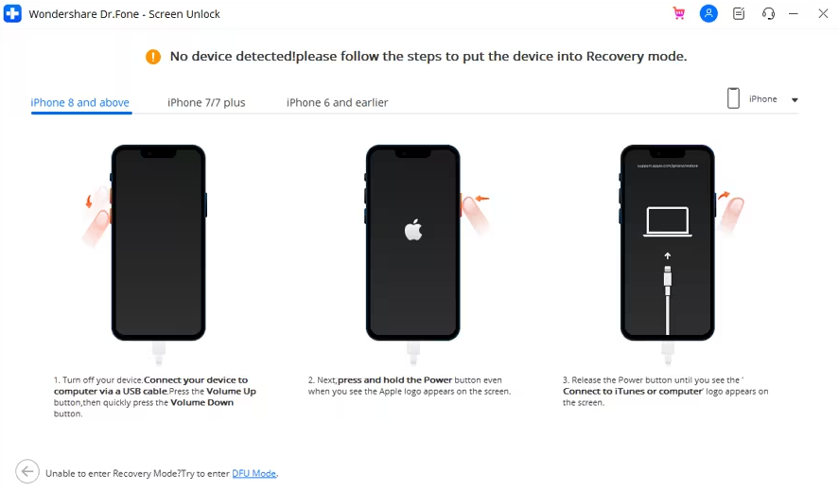
Task: Select the iPhone 8 and above tab
Action: click(79, 102)
